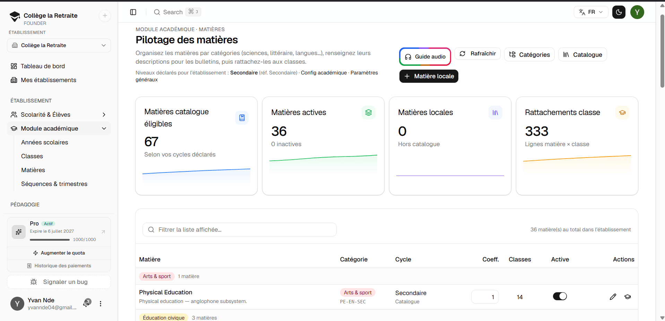Click the Mes établissements building icon
Screen dimensions: 665x321
(x=14, y=80)
